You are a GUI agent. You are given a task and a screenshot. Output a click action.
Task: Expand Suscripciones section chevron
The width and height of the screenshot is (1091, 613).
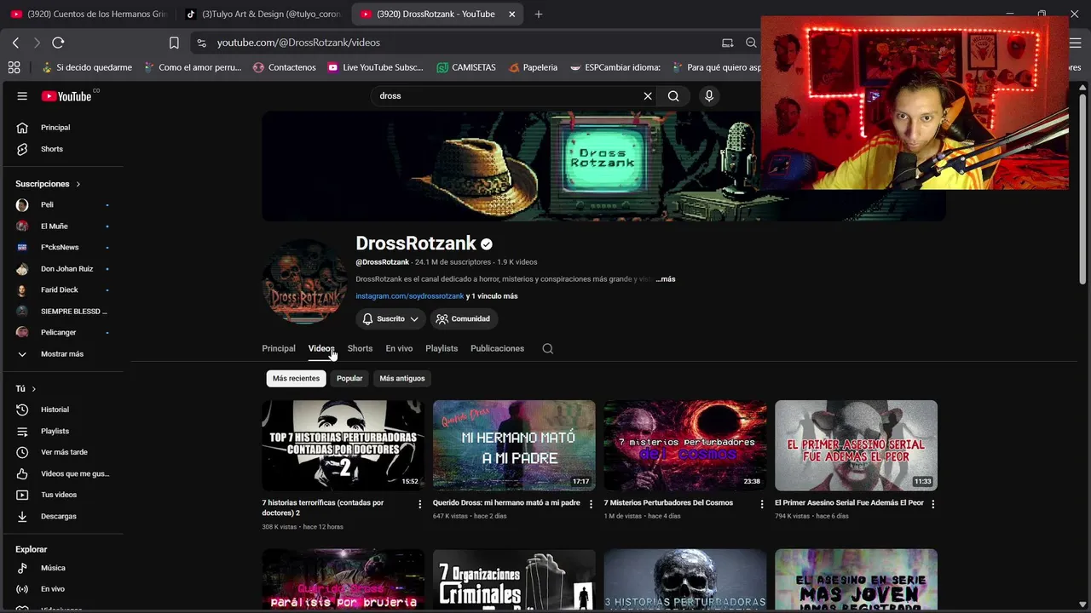click(78, 184)
